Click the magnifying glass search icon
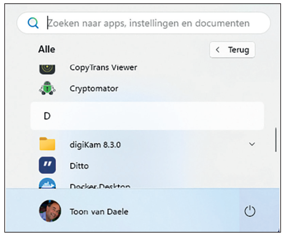284x236 pixels. (33, 23)
